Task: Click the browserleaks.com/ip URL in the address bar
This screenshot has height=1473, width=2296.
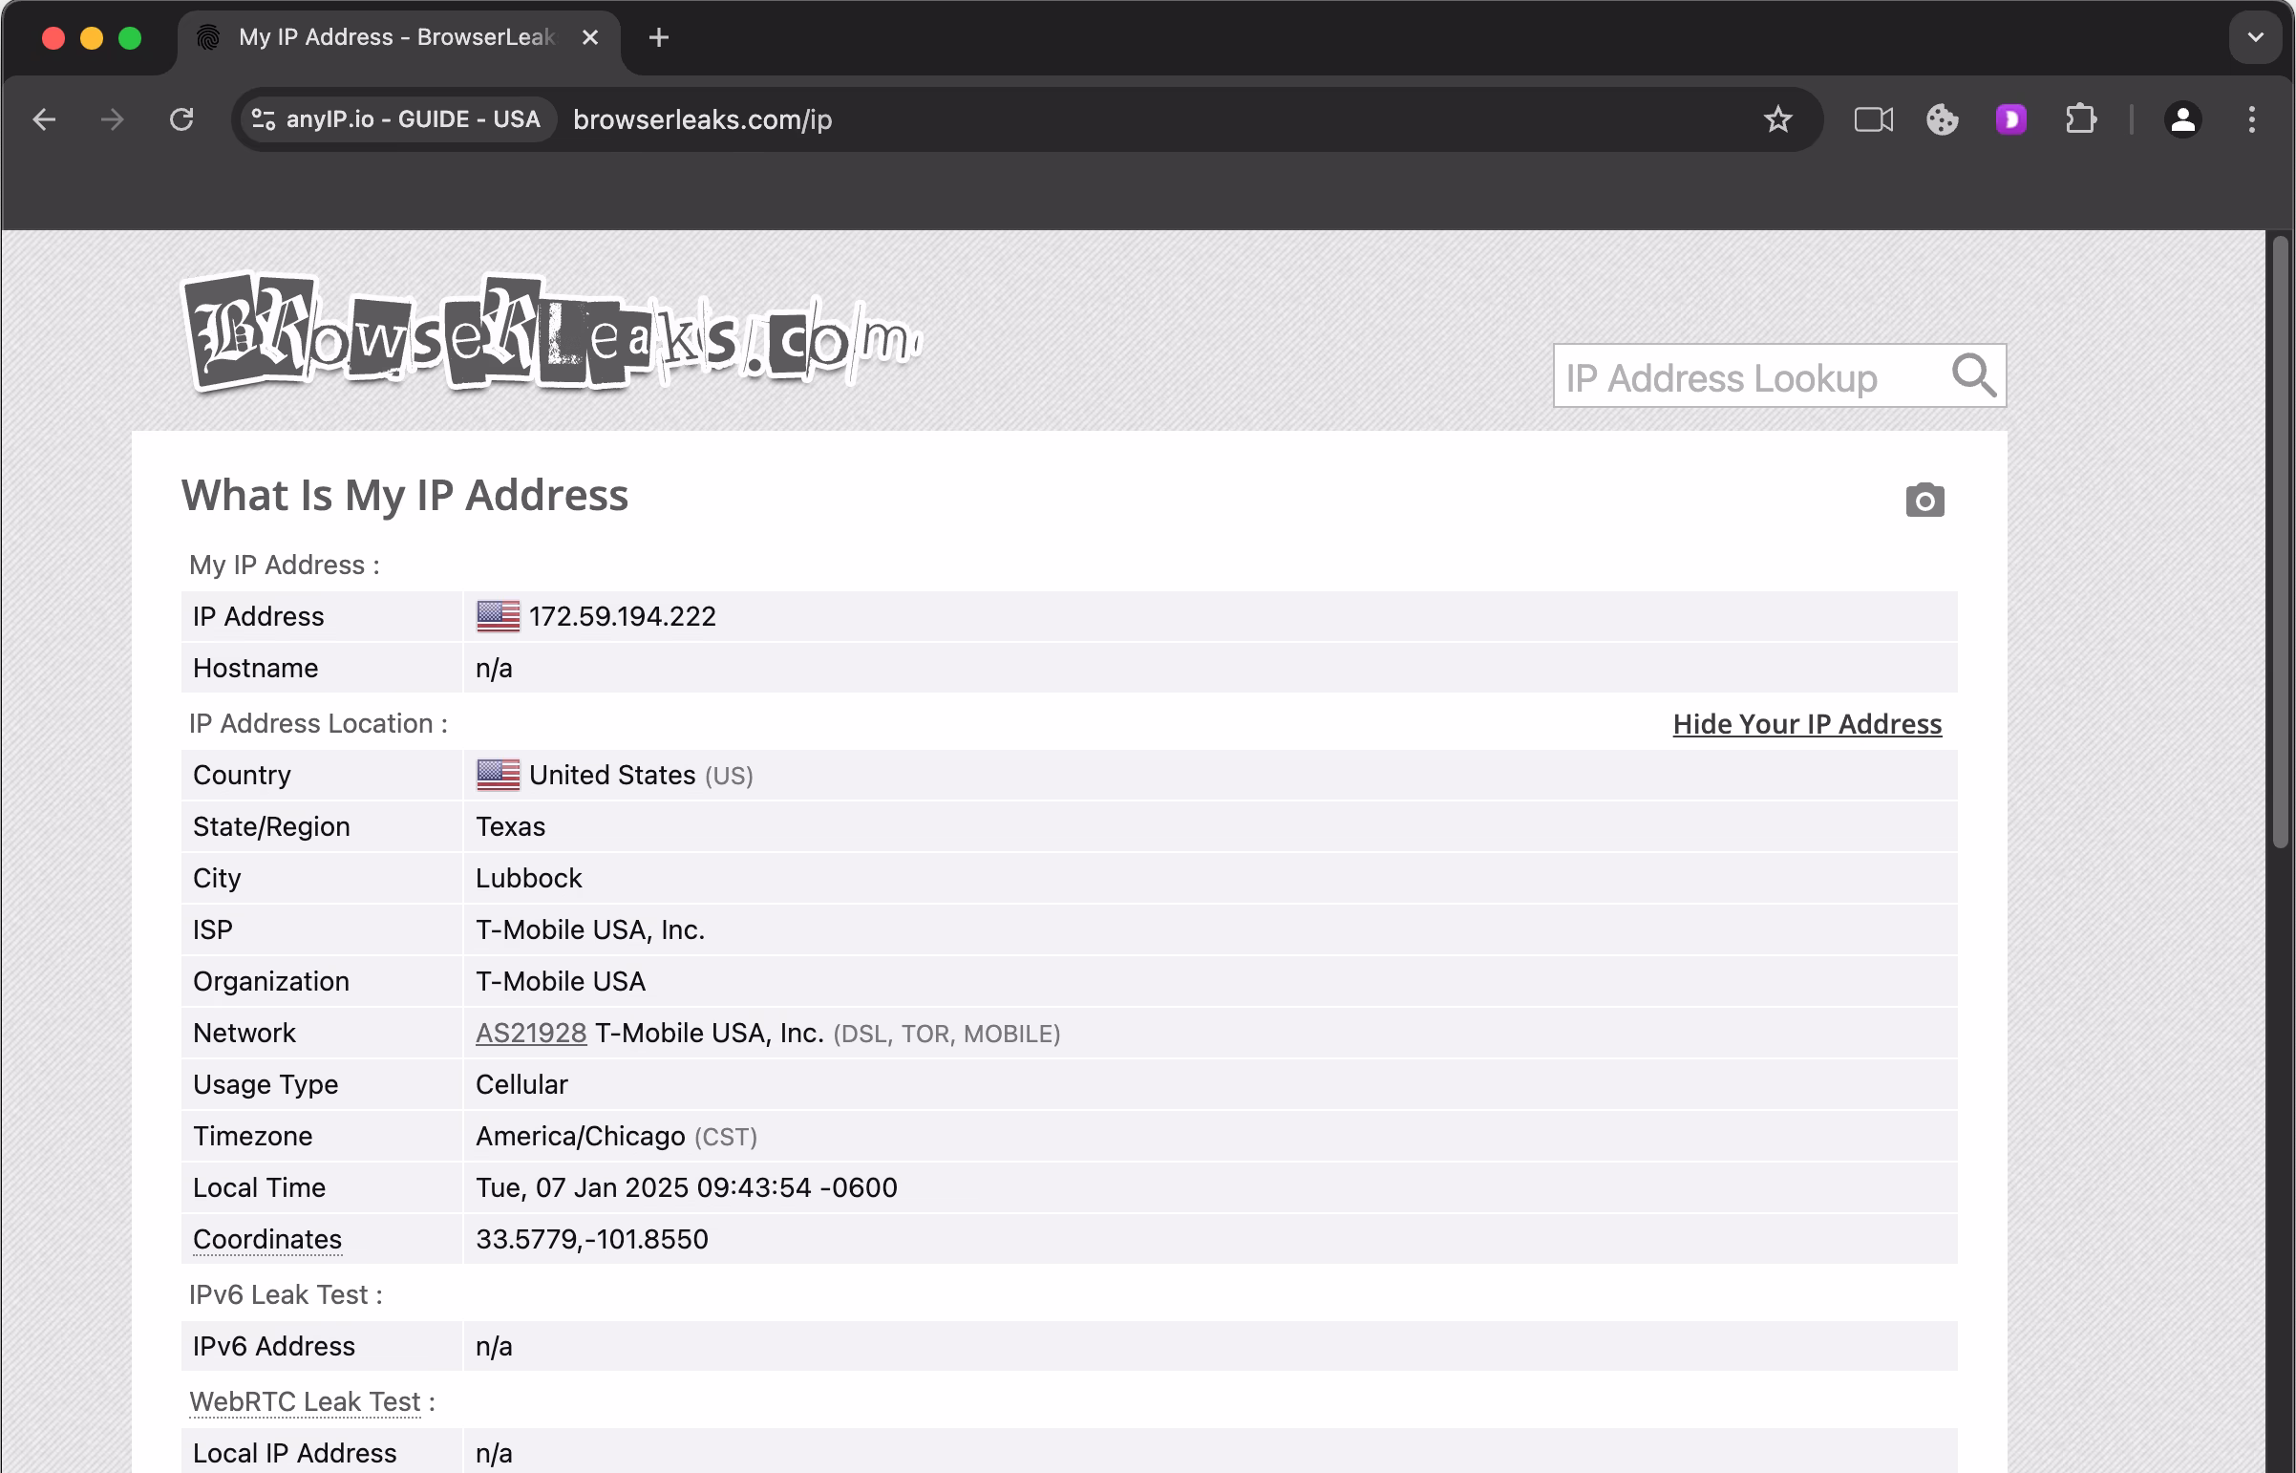Action: (703, 119)
